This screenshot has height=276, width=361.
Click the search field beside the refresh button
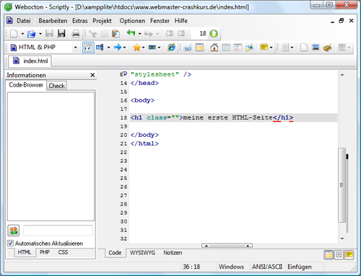(58, 231)
